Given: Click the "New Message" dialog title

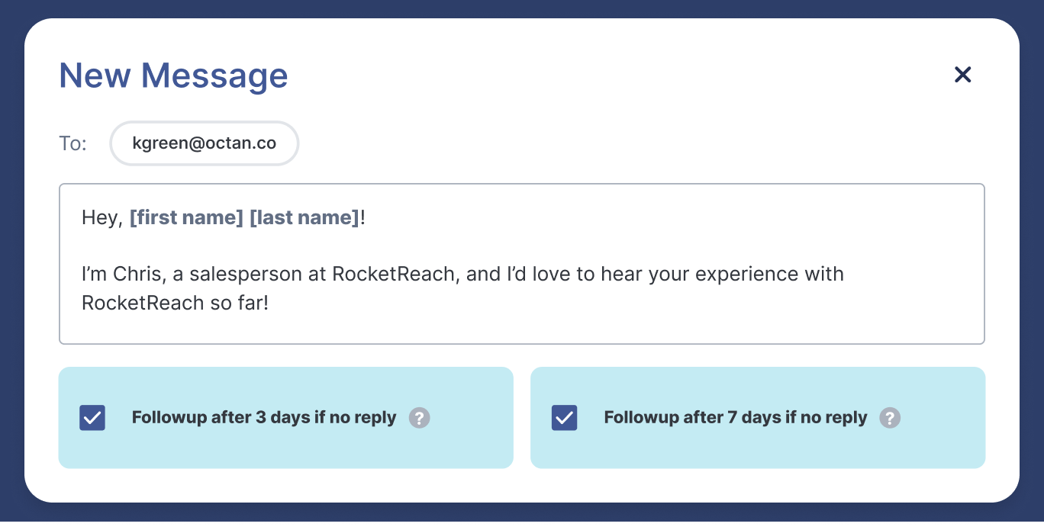Looking at the screenshot, I should tap(173, 75).
